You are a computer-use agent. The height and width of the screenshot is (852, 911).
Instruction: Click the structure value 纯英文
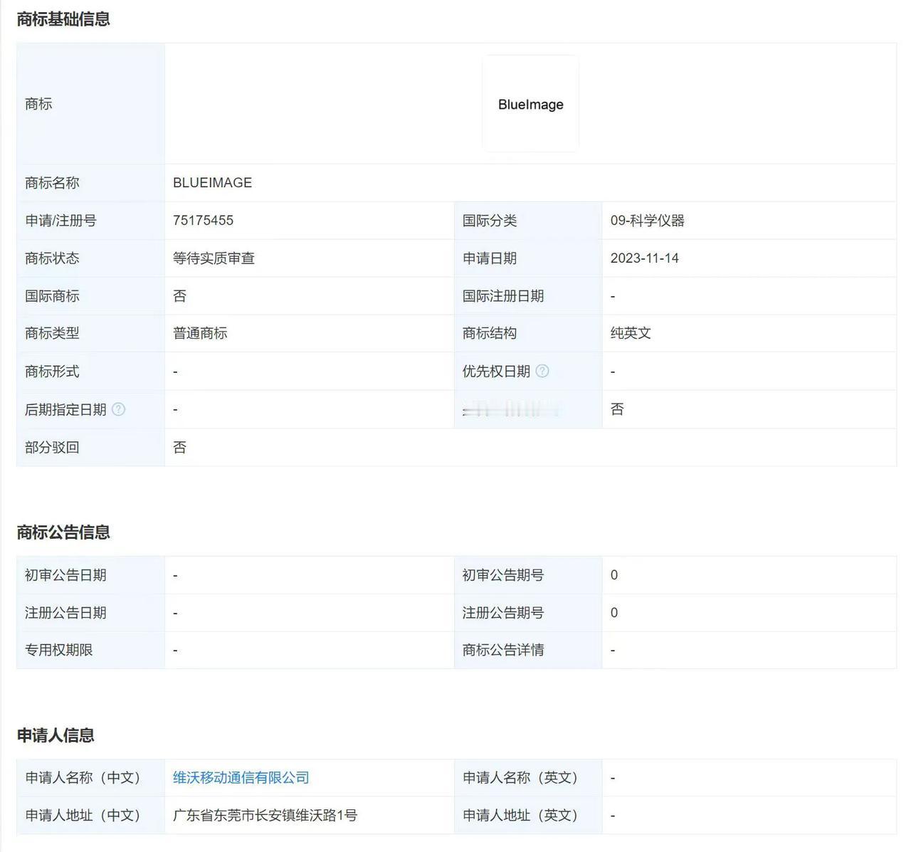click(x=631, y=333)
